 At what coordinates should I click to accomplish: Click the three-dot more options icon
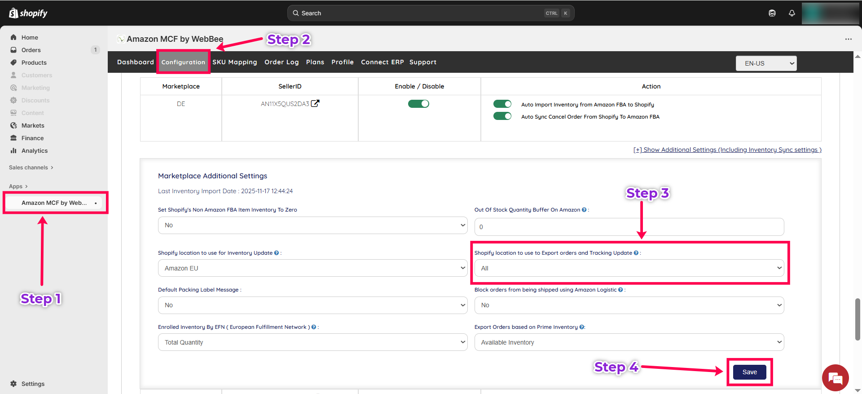(x=848, y=39)
